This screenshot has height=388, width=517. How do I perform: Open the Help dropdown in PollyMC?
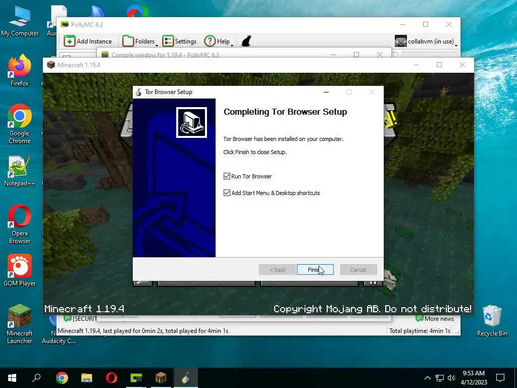219,41
